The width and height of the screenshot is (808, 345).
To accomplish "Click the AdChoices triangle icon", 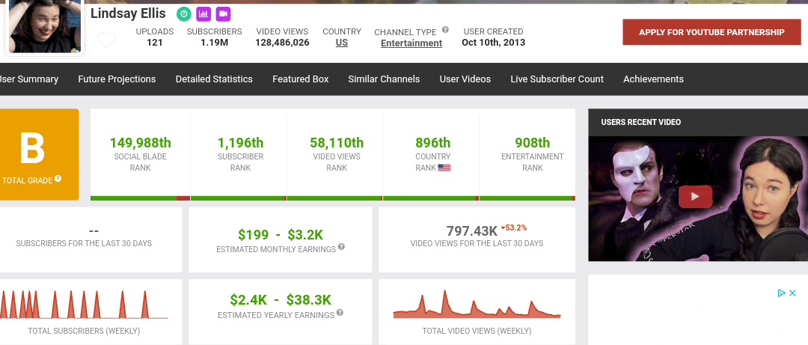I will pos(781,293).
